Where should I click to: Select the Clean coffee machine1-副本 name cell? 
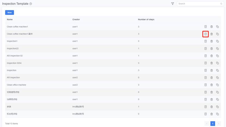[20, 34]
